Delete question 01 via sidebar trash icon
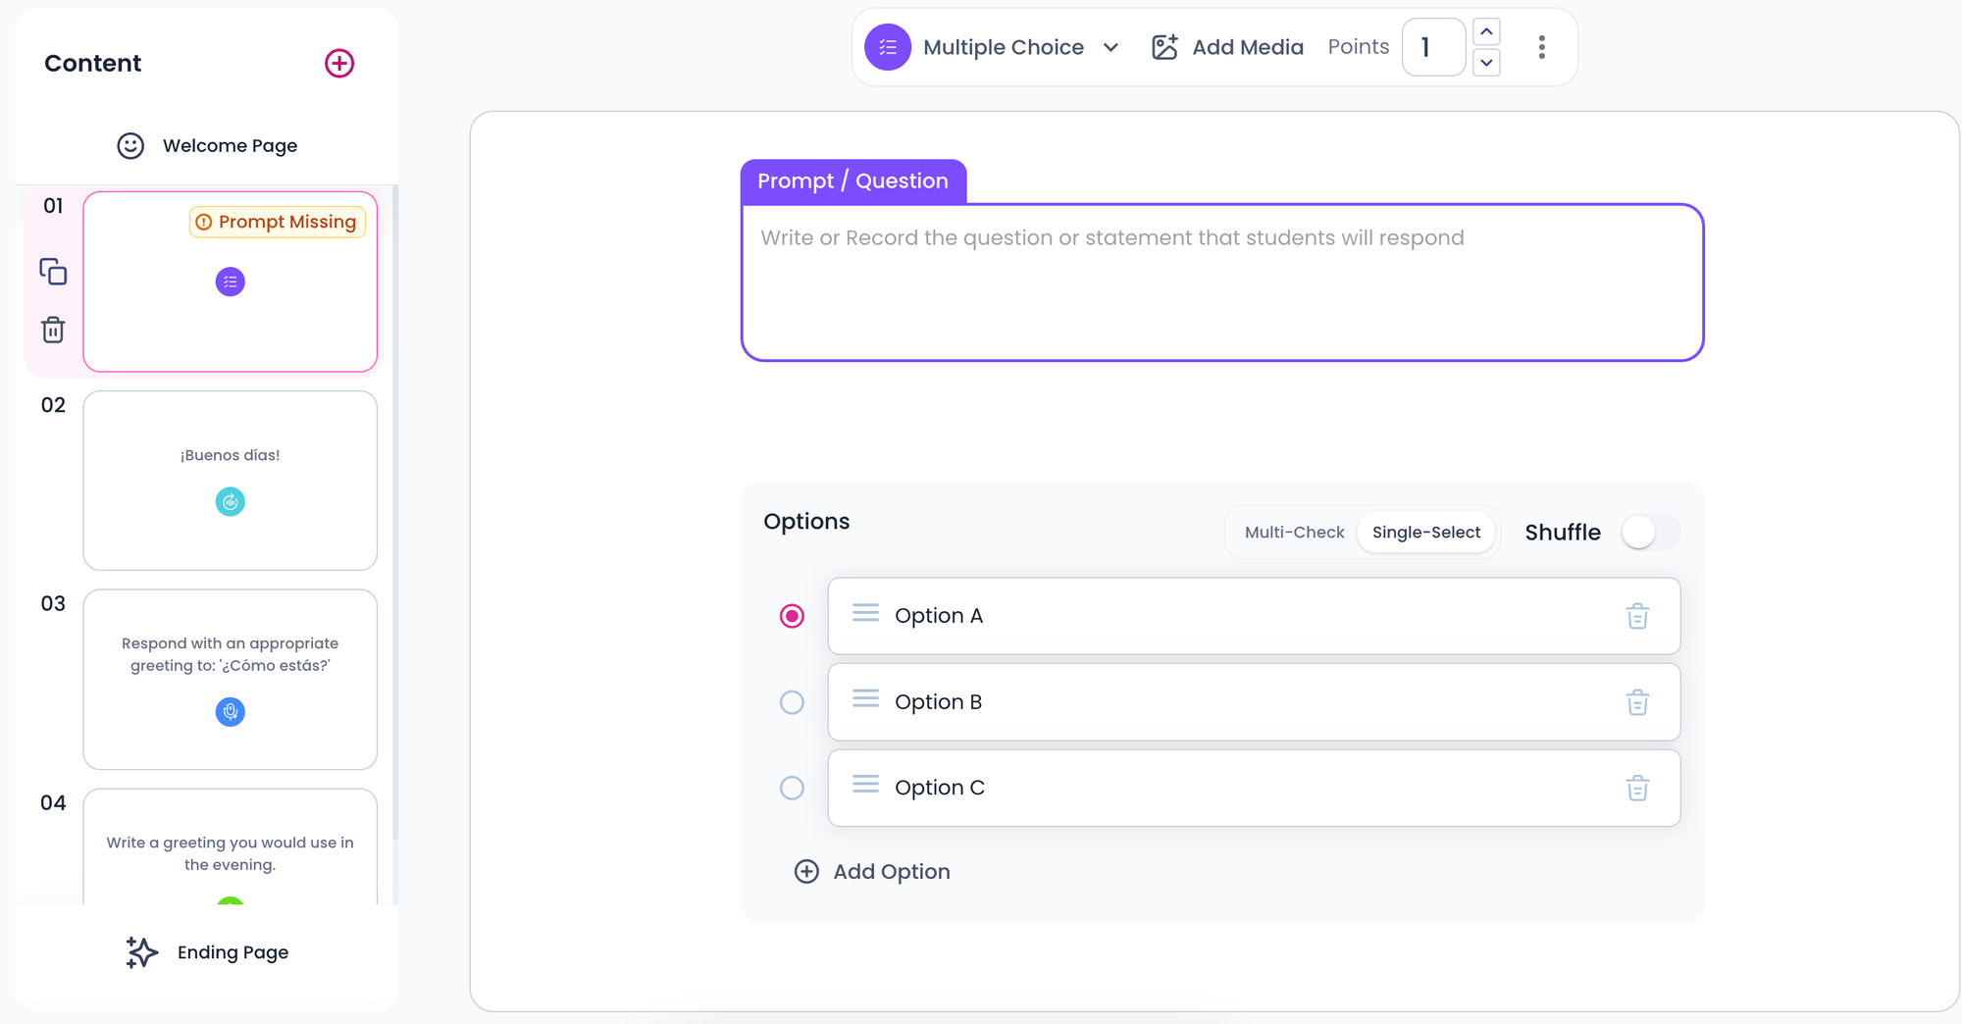Viewport: 1962px width, 1024px height. pos(53,330)
